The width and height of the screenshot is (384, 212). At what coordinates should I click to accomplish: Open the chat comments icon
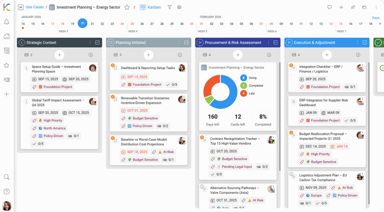(x=330, y=7)
